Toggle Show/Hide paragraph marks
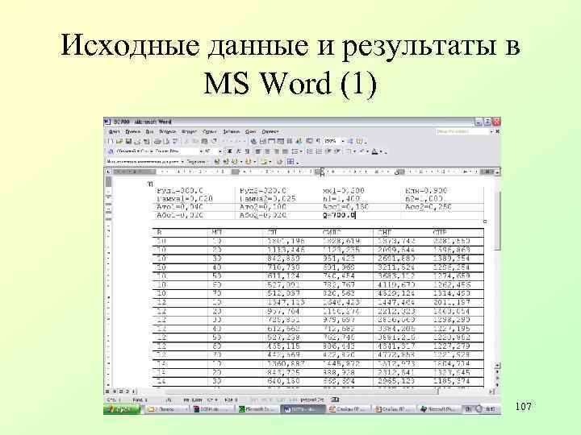Image resolution: width=581 pixels, height=435 pixels. pos(318,141)
